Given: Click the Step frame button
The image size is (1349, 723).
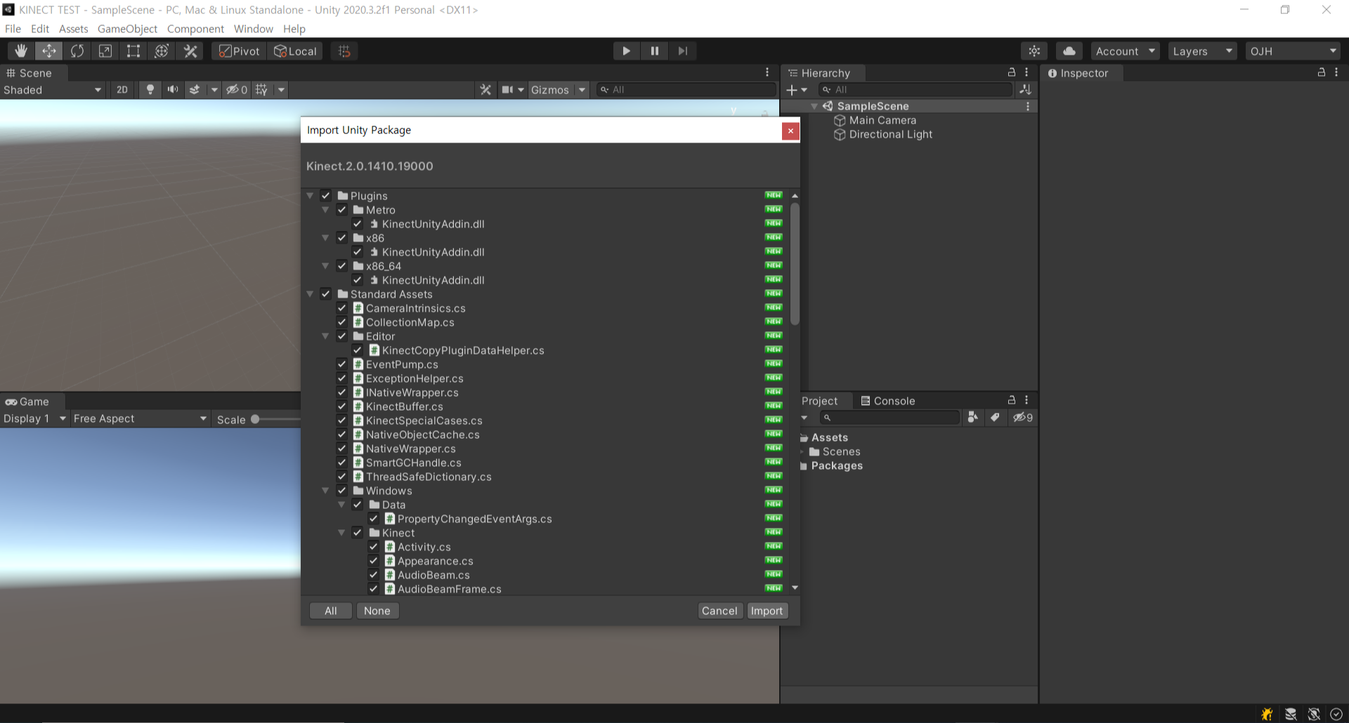Looking at the screenshot, I should pyautogui.click(x=682, y=51).
